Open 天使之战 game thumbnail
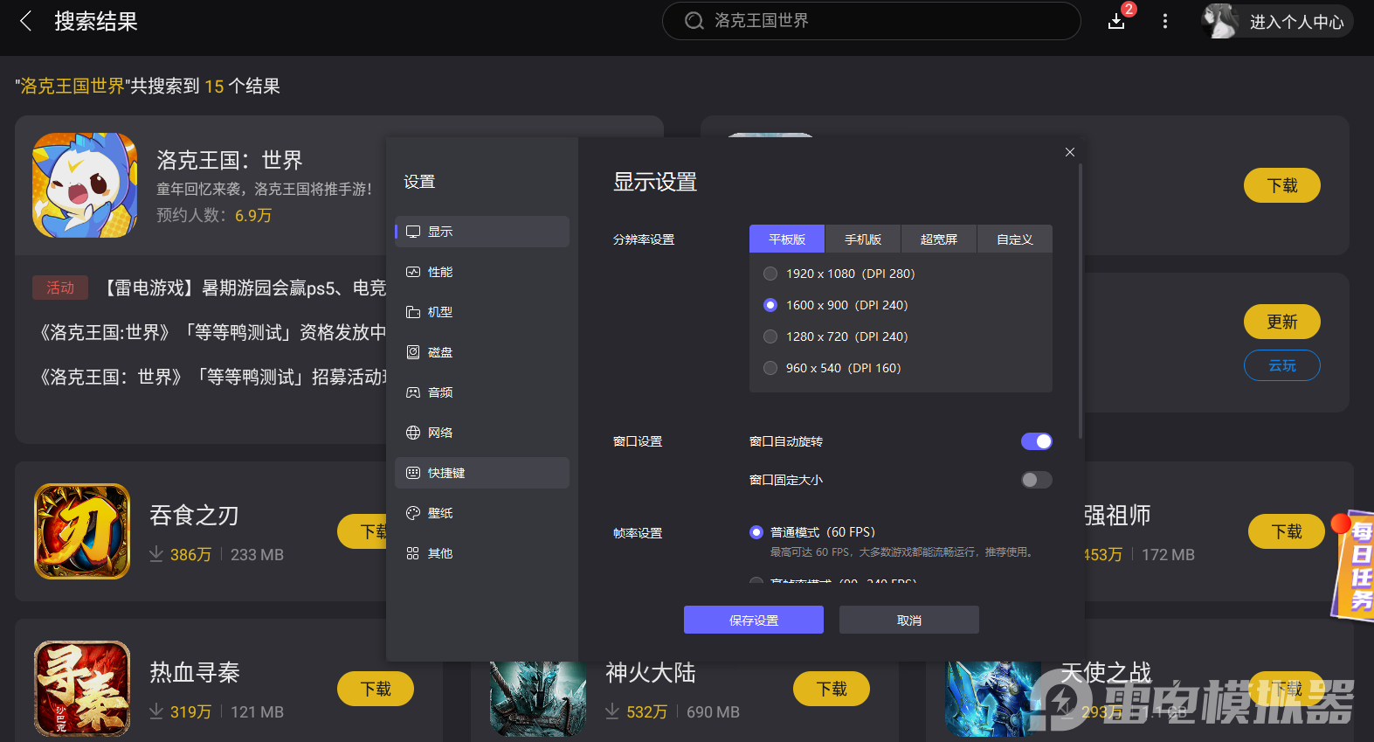1374x742 pixels. click(x=993, y=699)
